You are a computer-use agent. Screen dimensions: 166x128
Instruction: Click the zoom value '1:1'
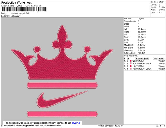[160, 13]
